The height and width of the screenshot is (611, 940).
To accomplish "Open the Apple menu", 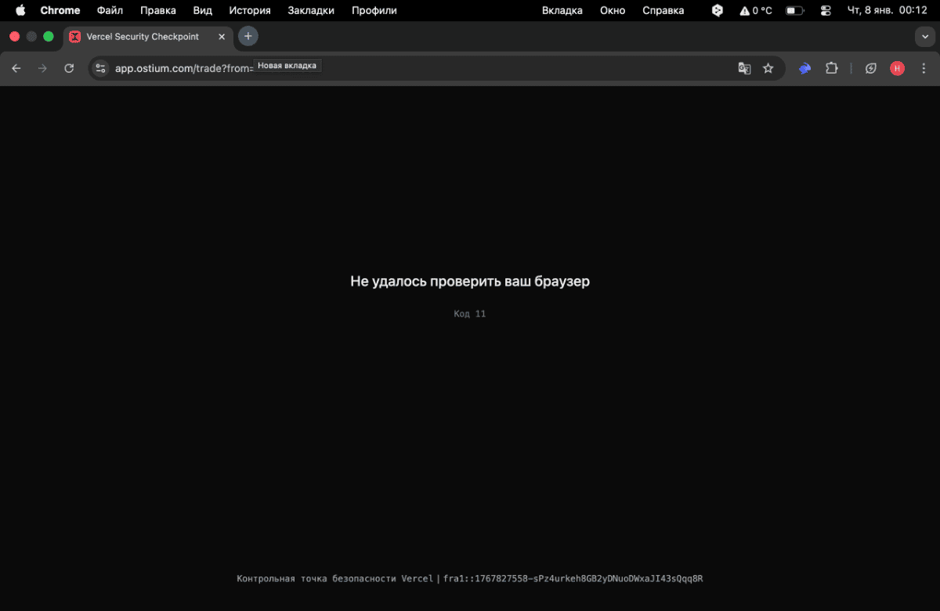I will click(x=20, y=10).
